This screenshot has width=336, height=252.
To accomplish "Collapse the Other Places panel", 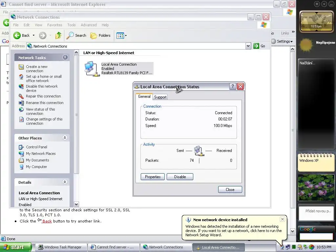I will click(65, 137).
